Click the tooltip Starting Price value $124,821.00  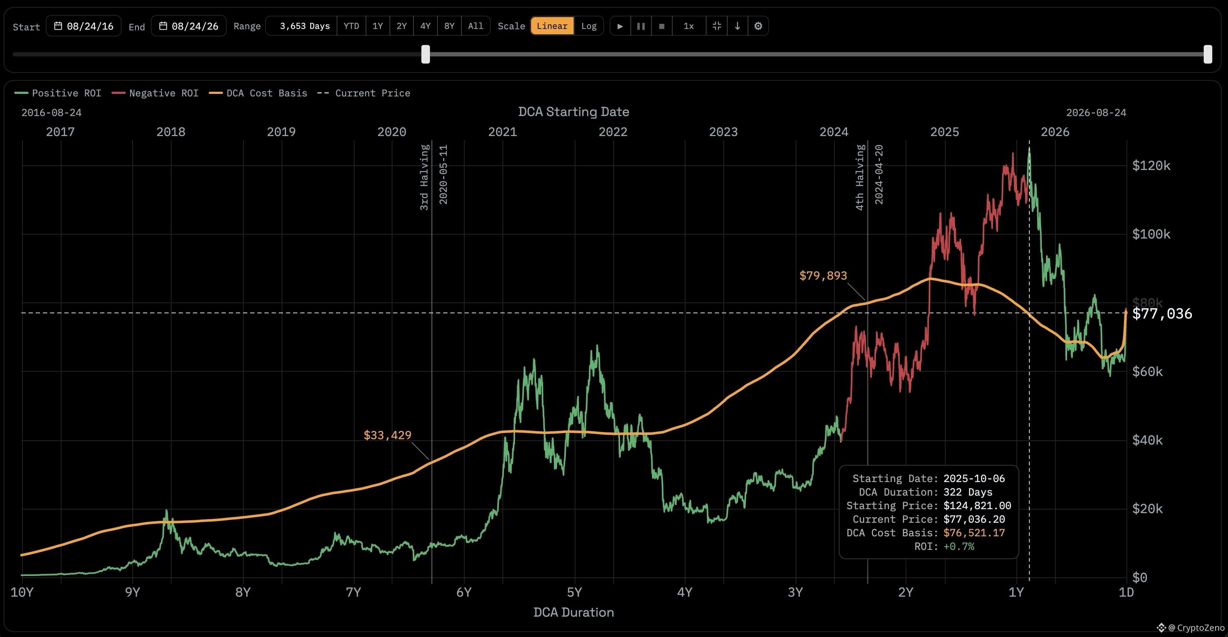977,506
